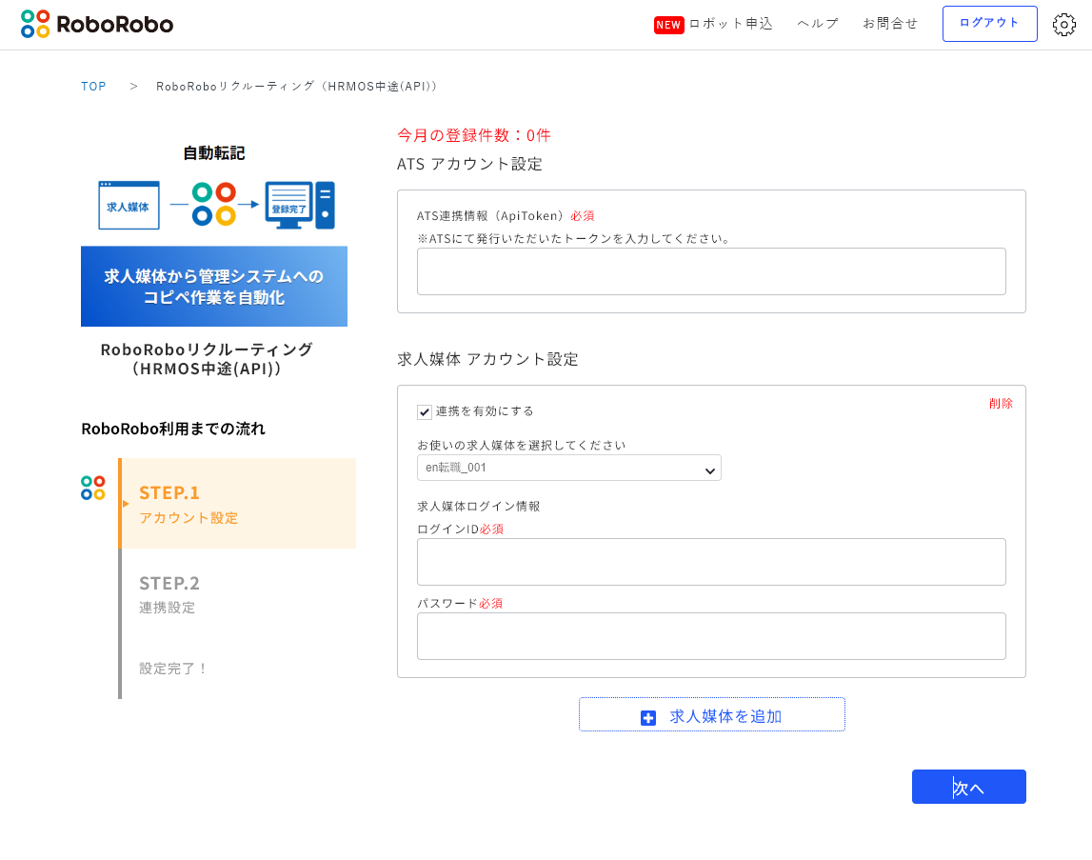The width and height of the screenshot is (1092, 860).
Task: Open お問合せ in the header
Action: [890, 24]
